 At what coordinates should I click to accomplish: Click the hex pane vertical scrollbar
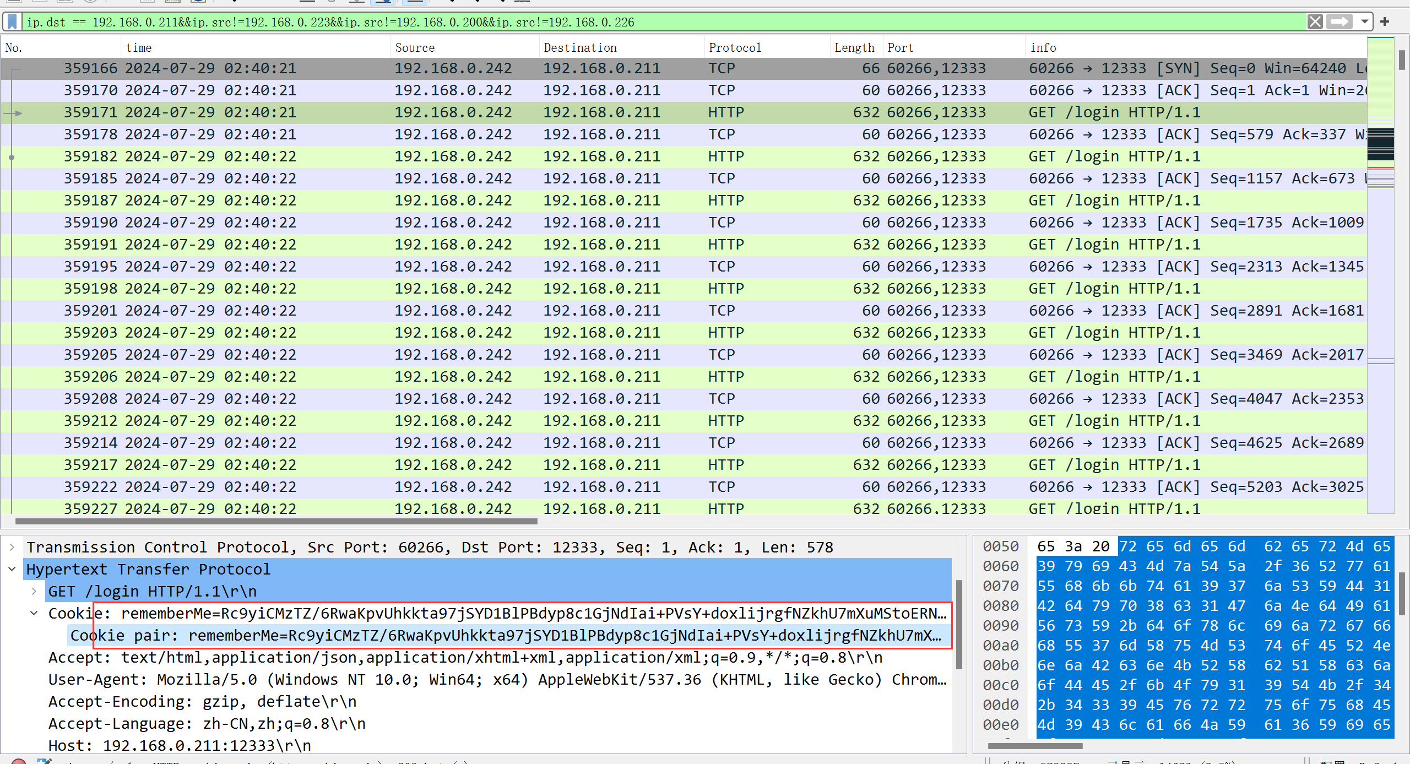[1402, 594]
